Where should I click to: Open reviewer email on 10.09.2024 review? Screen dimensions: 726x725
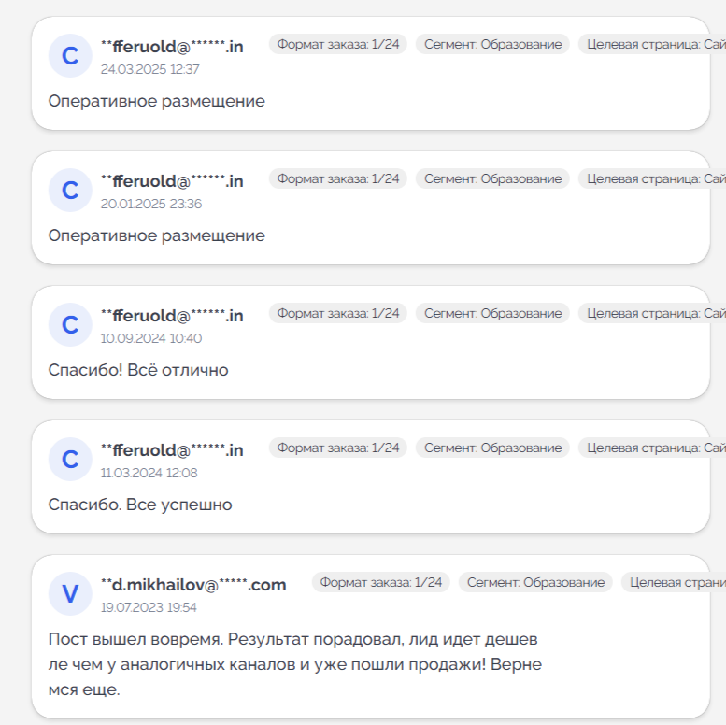tap(172, 315)
